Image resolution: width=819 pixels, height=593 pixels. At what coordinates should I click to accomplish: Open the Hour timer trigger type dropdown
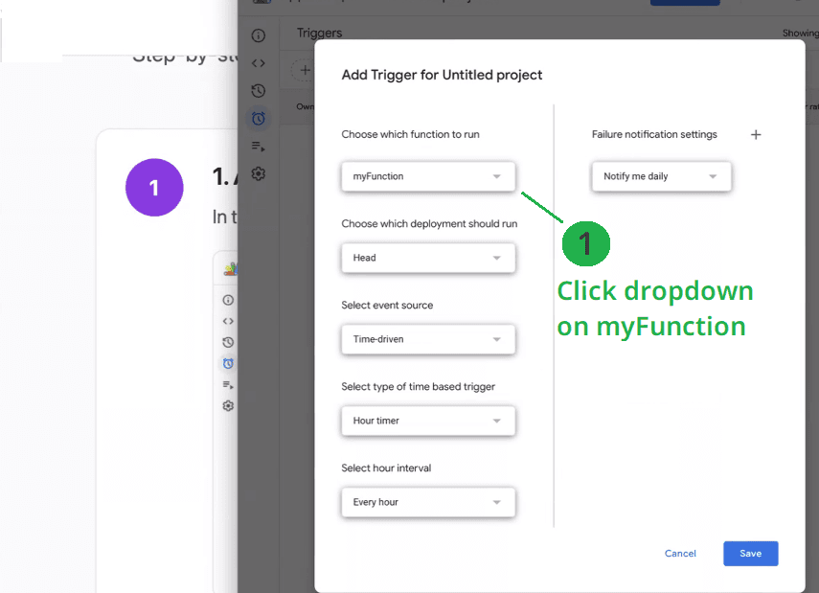(428, 421)
